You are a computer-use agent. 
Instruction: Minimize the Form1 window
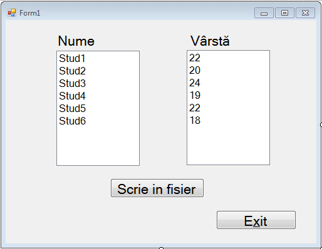(264, 13)
